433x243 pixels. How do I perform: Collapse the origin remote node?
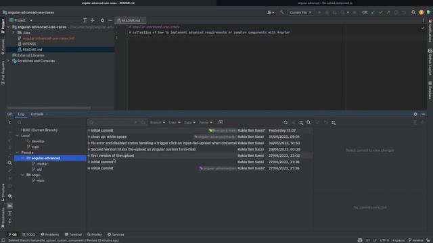[22, 175]
